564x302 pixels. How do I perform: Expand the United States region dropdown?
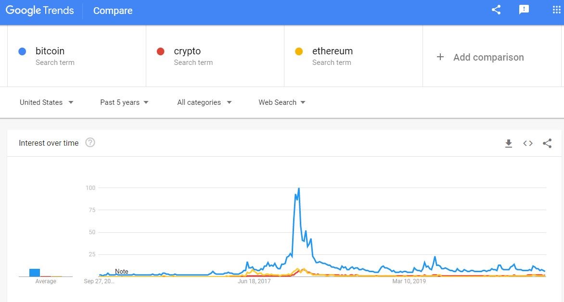pos(46,102)
